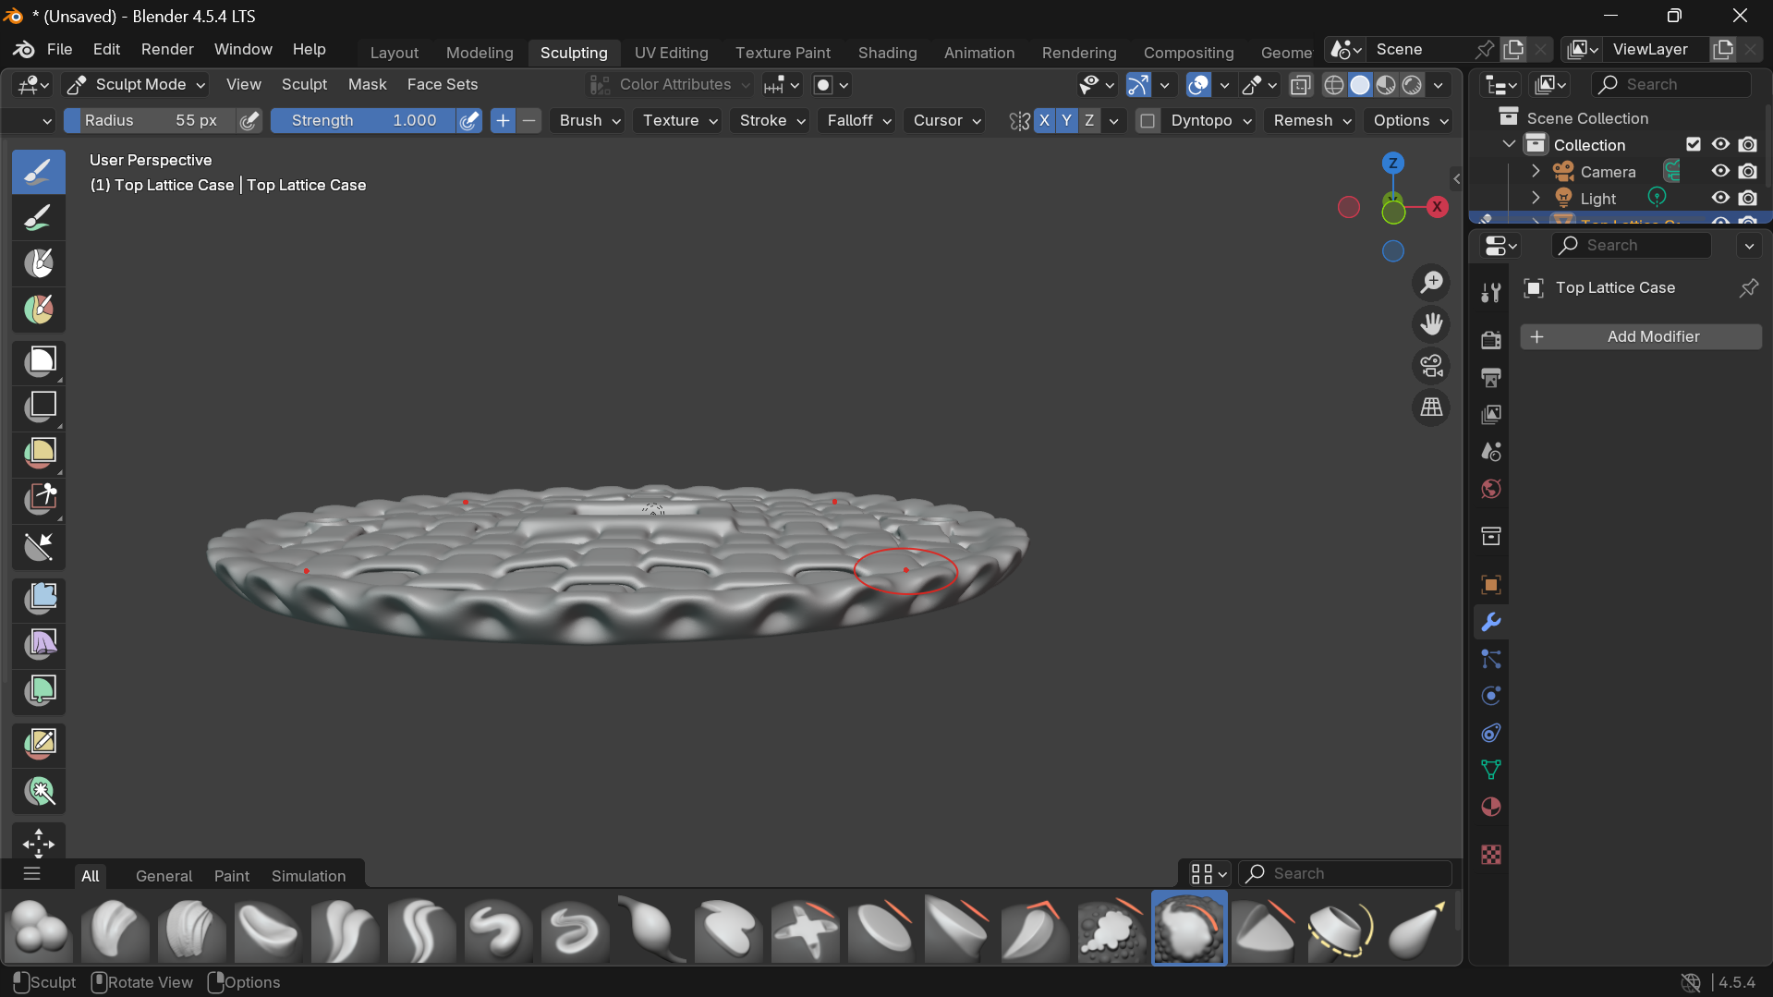Screen dimensions: 1773x997
Task: Collapse the Collection tree item
Action: [x=1509, y=145]
